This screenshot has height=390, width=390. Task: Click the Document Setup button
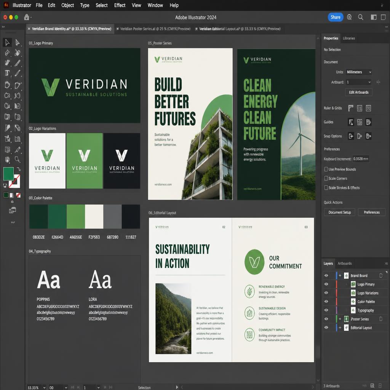pos(339,212)
